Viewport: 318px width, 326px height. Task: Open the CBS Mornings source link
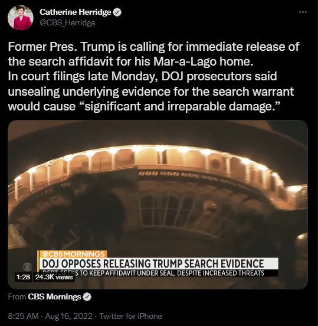pos(54,296)
